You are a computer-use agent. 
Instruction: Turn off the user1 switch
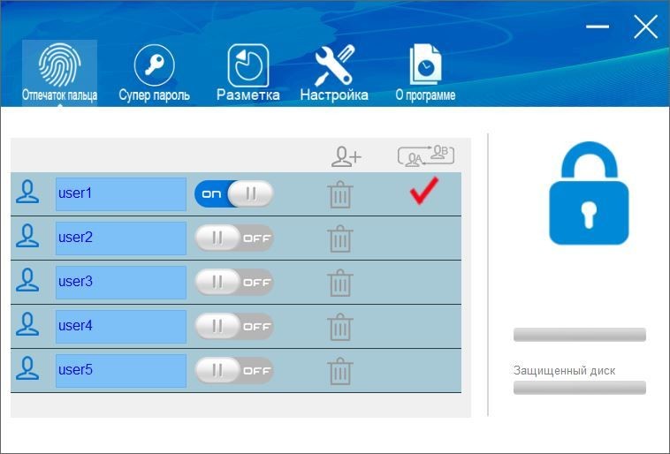pos(233,194)
